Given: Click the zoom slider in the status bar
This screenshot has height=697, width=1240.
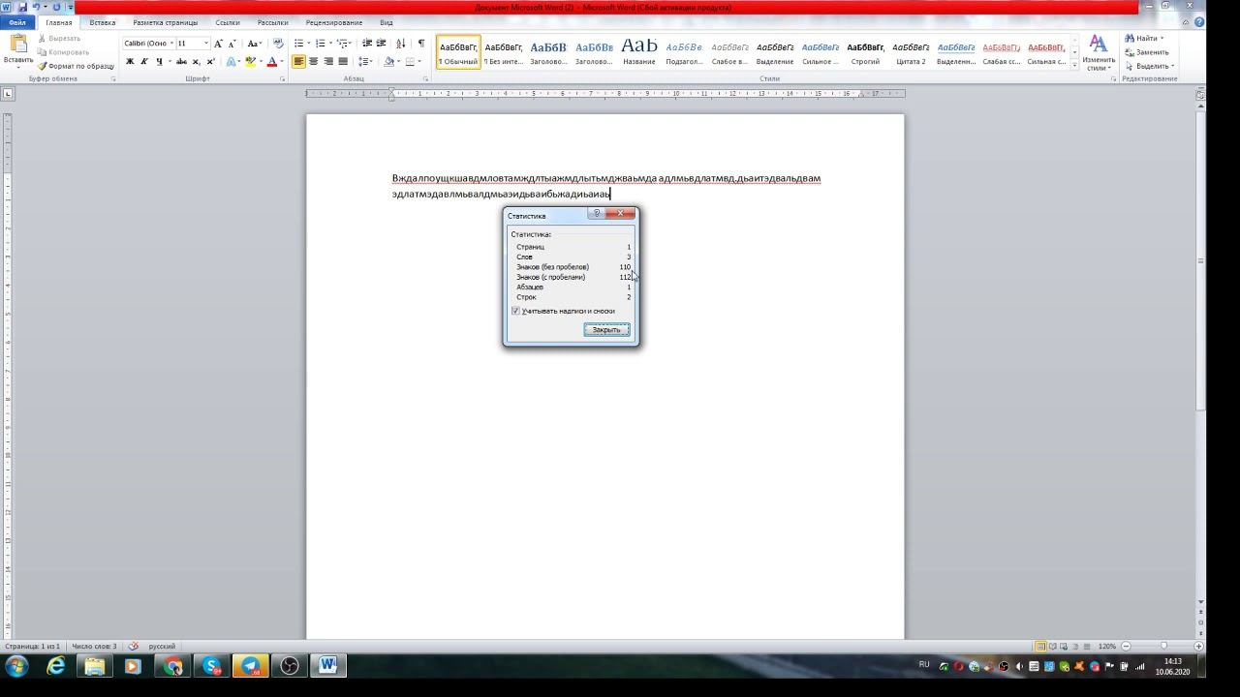Looking at the screenshot, I should pos(1162,646).
